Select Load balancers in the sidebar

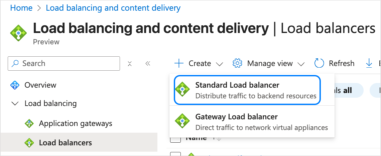[x=65, y=143]
